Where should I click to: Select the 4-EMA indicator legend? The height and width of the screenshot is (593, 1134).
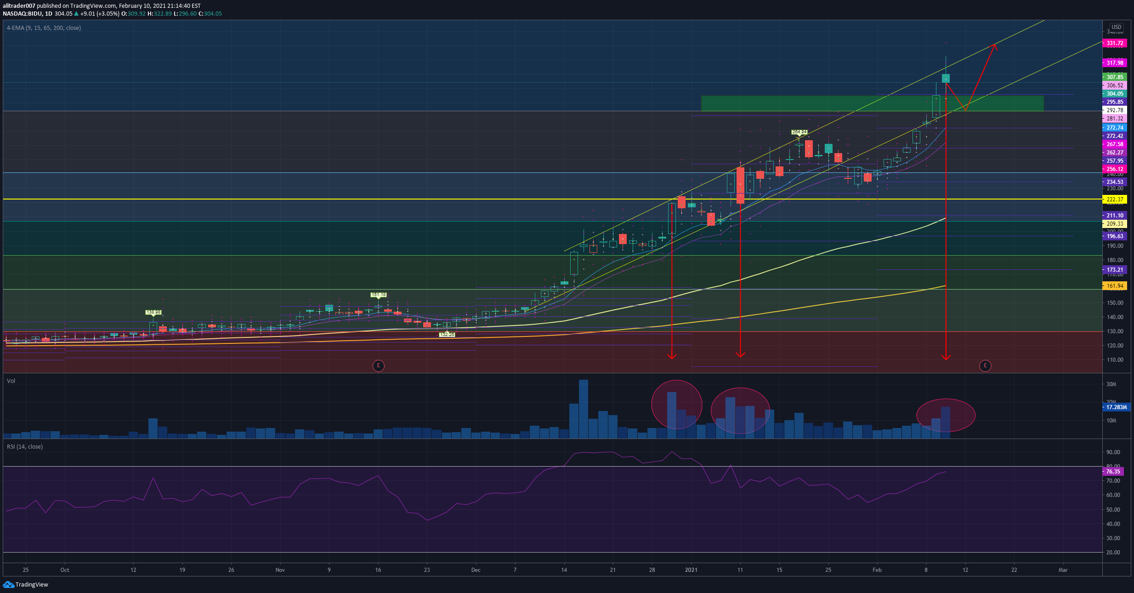(x=44, y=28)
